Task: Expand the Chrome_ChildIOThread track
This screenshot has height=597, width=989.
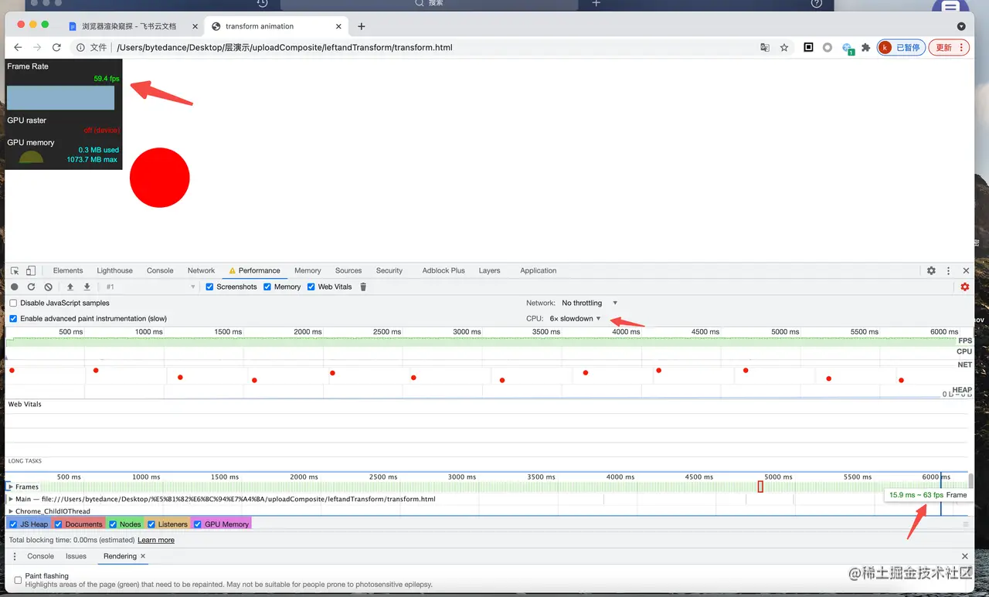Action: 10,511
